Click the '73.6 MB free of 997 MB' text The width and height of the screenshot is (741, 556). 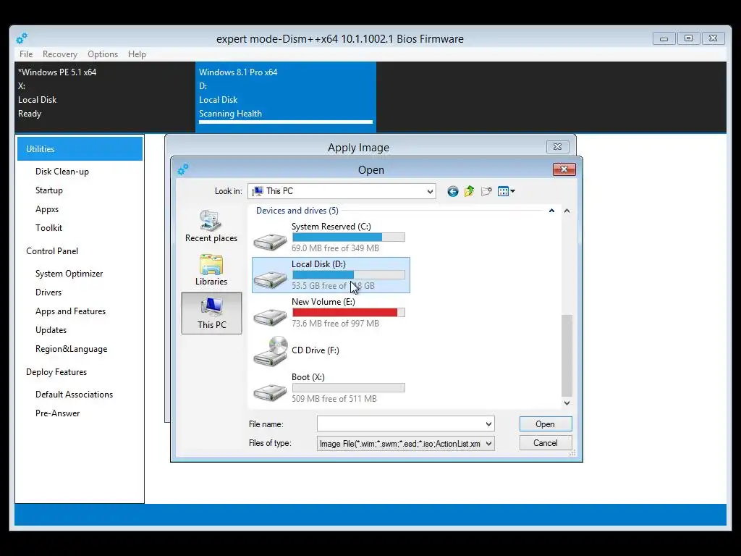tap(335, 324)
